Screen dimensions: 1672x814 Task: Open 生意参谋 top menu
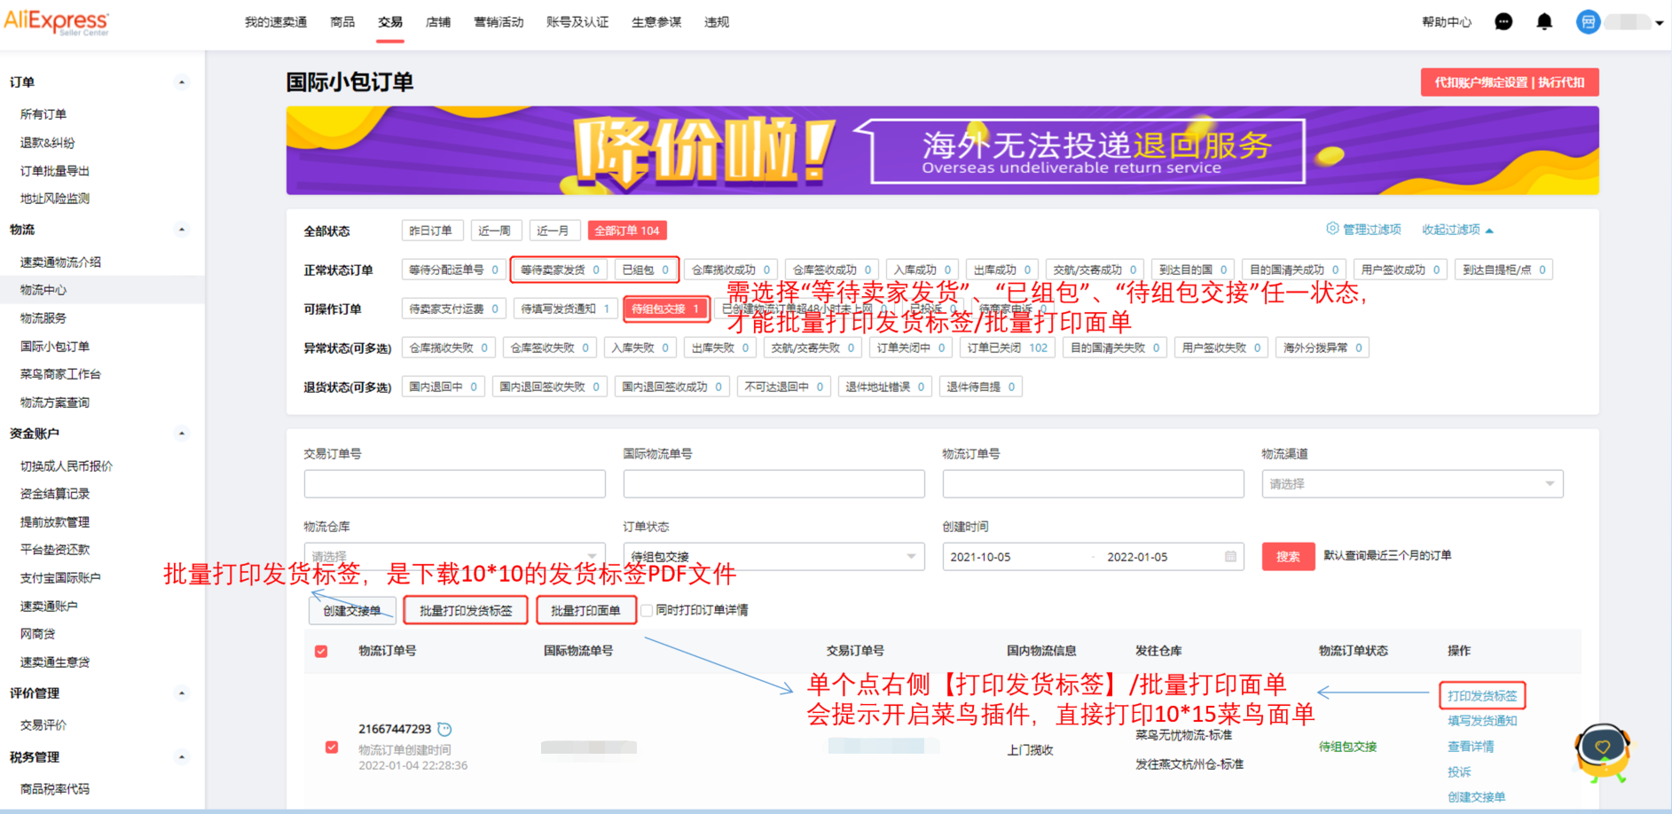(656, 22)
